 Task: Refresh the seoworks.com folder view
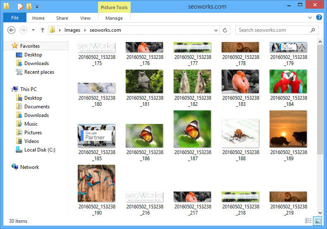tap(225, 30)
